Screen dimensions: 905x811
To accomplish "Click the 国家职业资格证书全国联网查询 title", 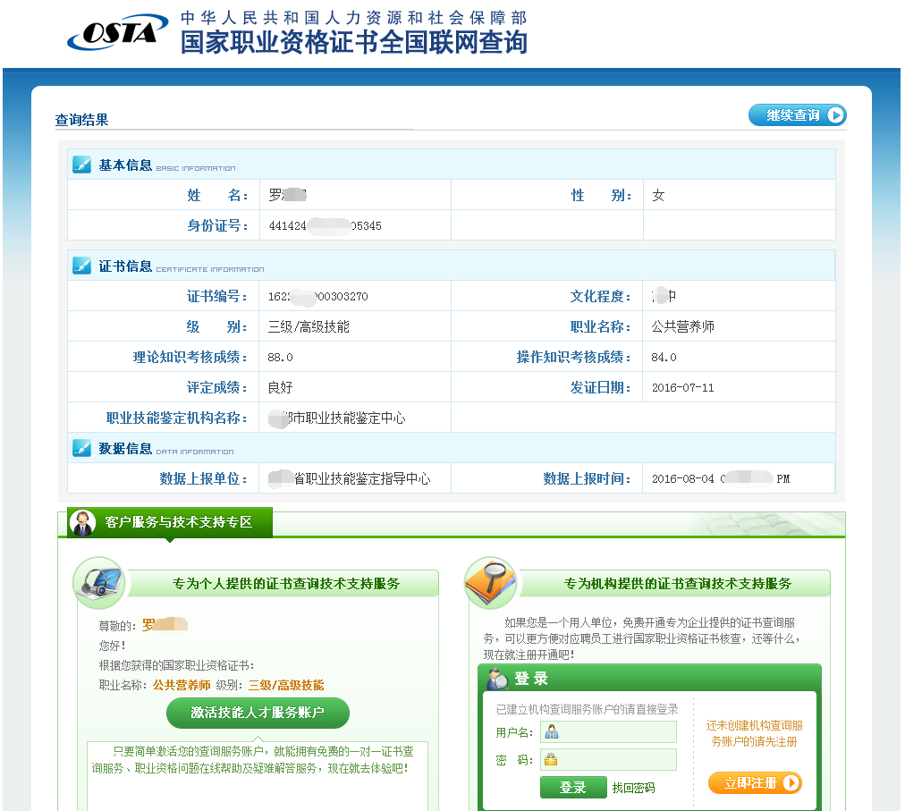I will (354, 42).
